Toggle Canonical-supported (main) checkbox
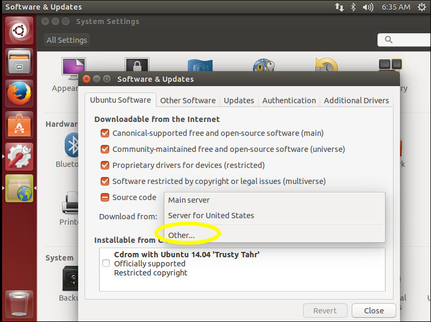Viewport: 431px width, 322px height. (x=105, y=133)
